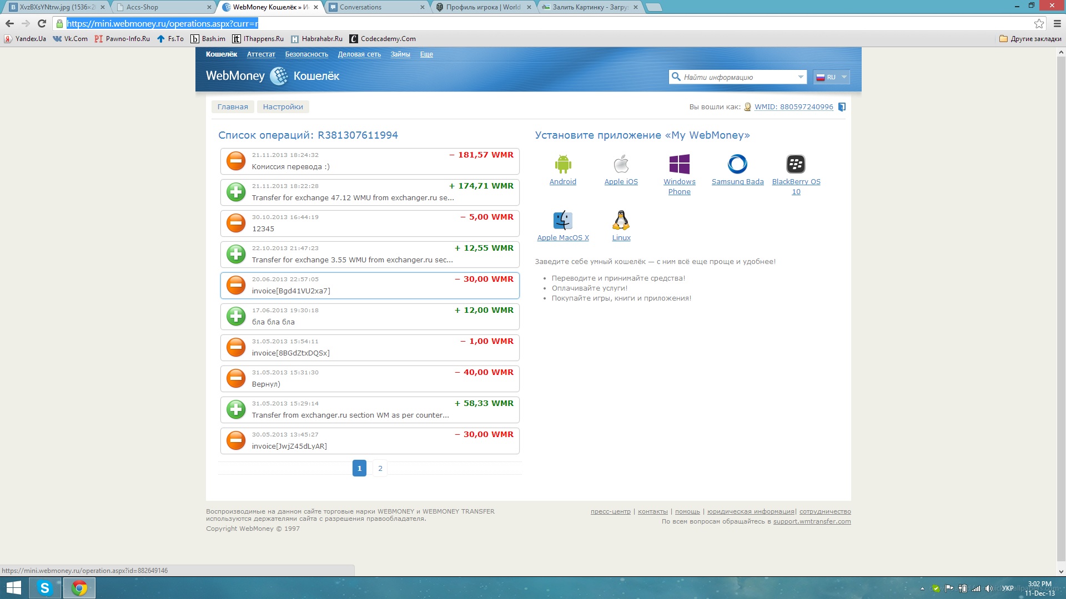1066x599 pixels.
Task: Click the logout door icon beside WMID
Action: (x=842, y=107)
